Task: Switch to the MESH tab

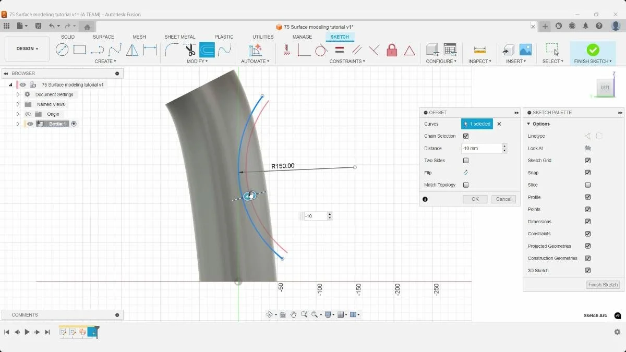Action: tap(139, 37)
